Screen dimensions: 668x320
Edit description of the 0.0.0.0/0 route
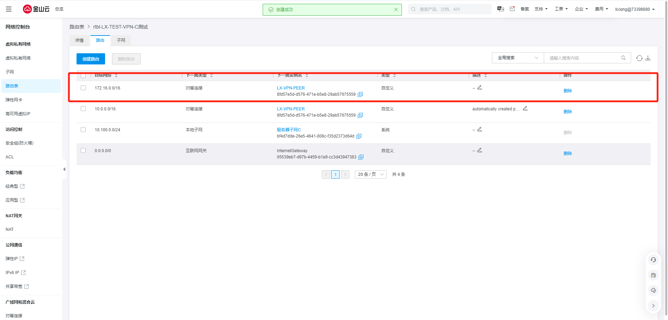(x=479, y=150)
